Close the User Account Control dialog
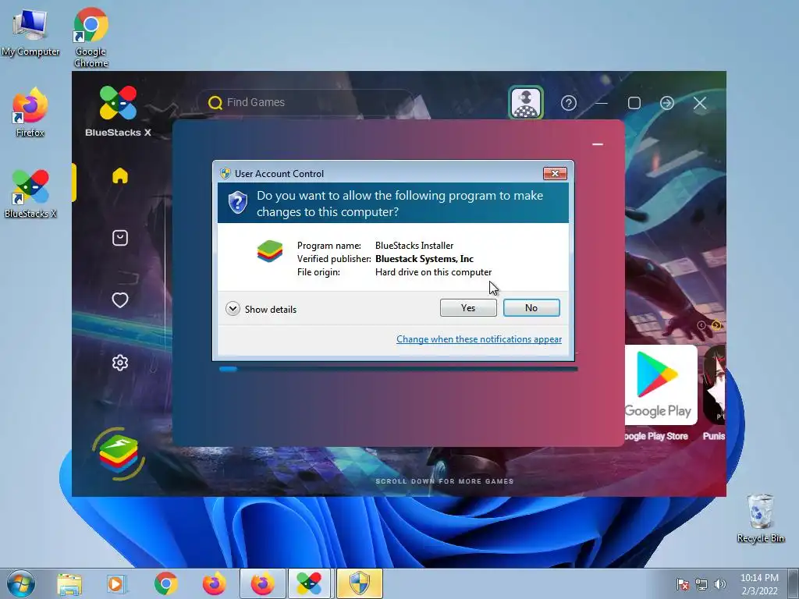 [555, 174]
